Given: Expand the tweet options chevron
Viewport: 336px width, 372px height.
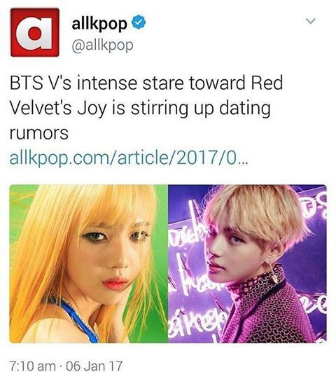Looking at the screenshot, I should coord(311,21).
